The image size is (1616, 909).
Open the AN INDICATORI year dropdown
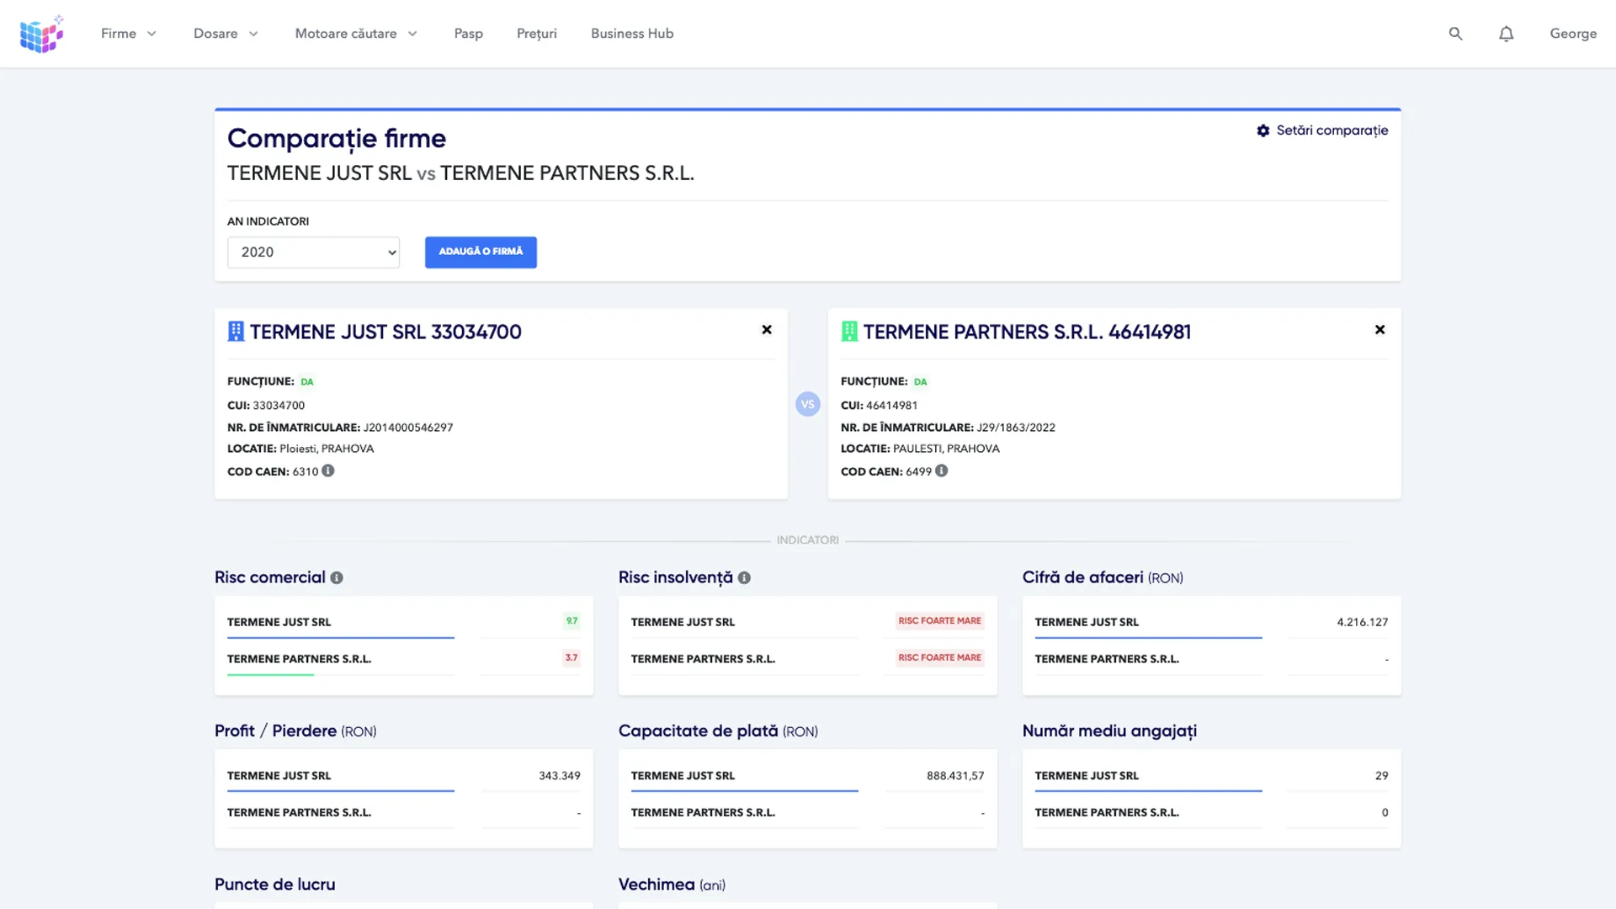[313, 252]
